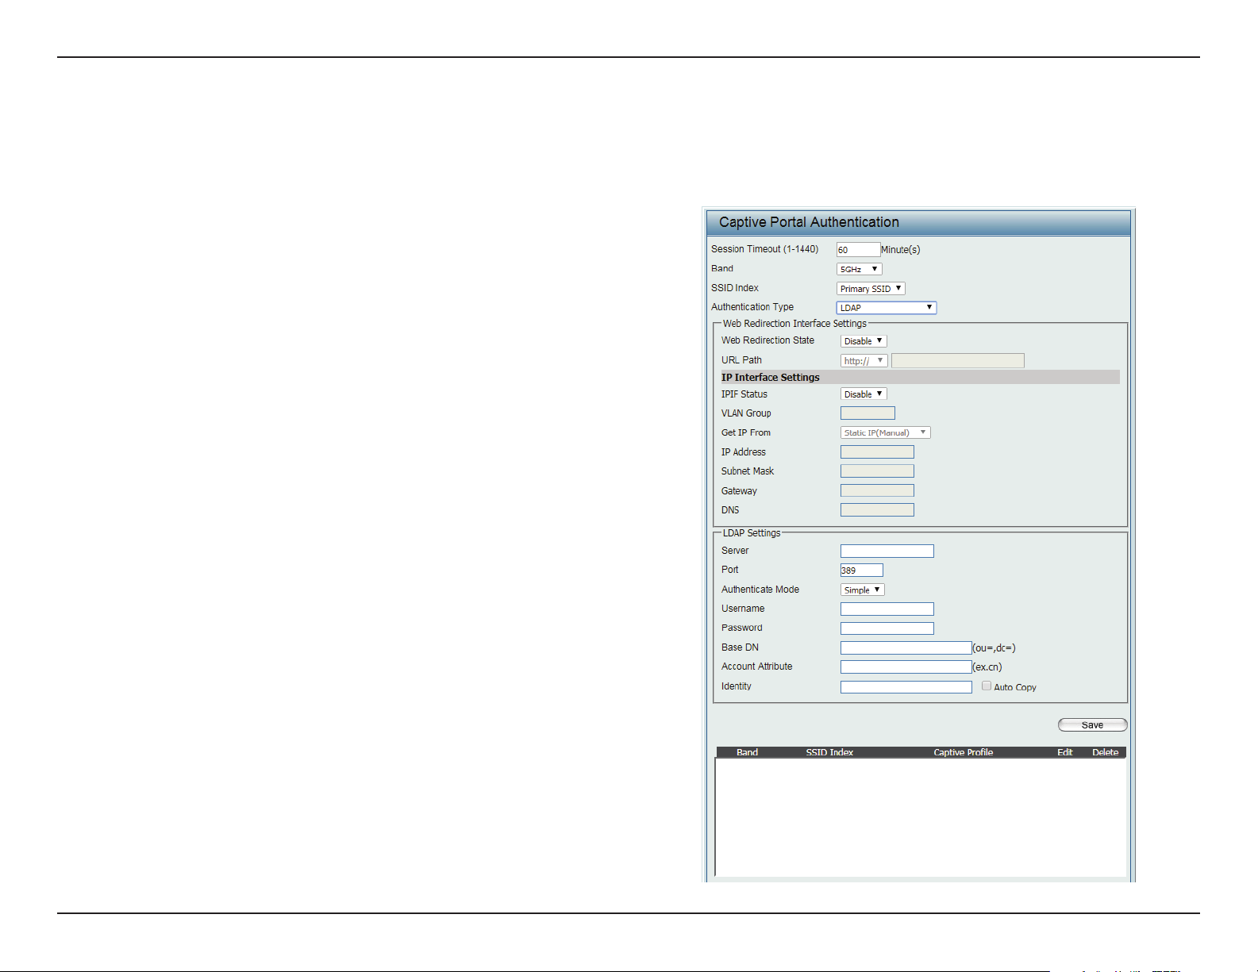Click the Delete column header
1258x972 pixels.
point(1105,752)
